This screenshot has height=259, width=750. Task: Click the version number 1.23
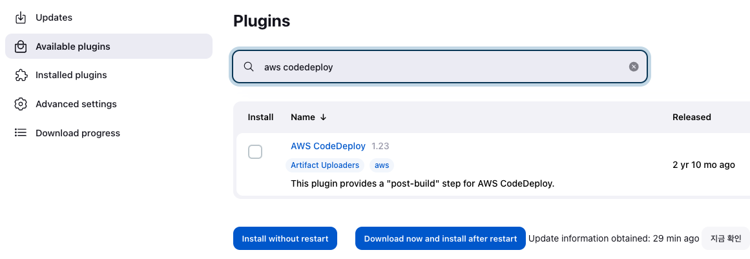click(380, 146)
